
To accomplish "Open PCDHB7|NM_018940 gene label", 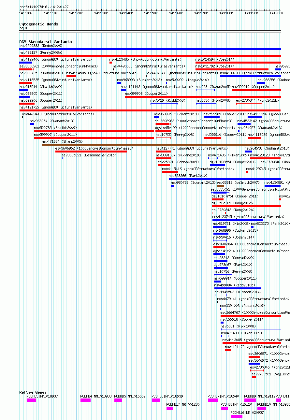I will (x=224, y=396).
